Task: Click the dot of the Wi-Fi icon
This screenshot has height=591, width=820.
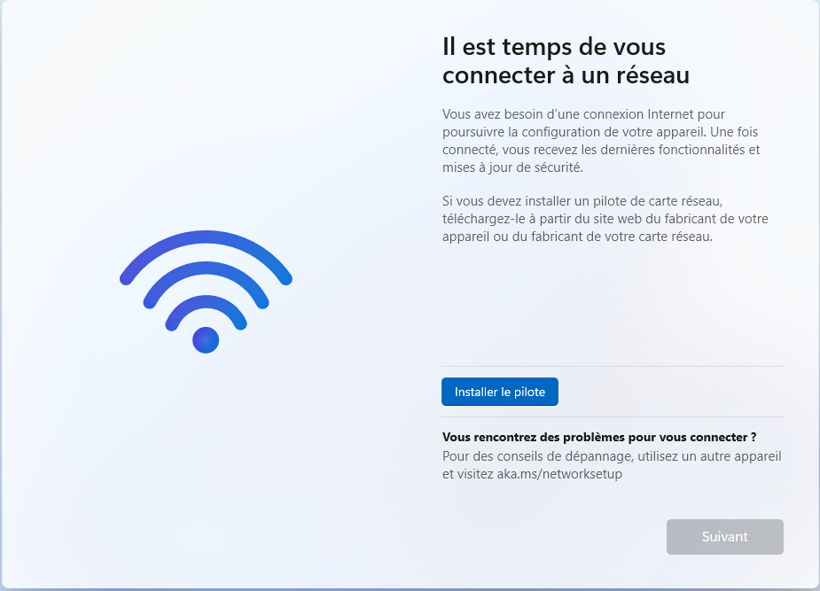Action: (206, 340)
